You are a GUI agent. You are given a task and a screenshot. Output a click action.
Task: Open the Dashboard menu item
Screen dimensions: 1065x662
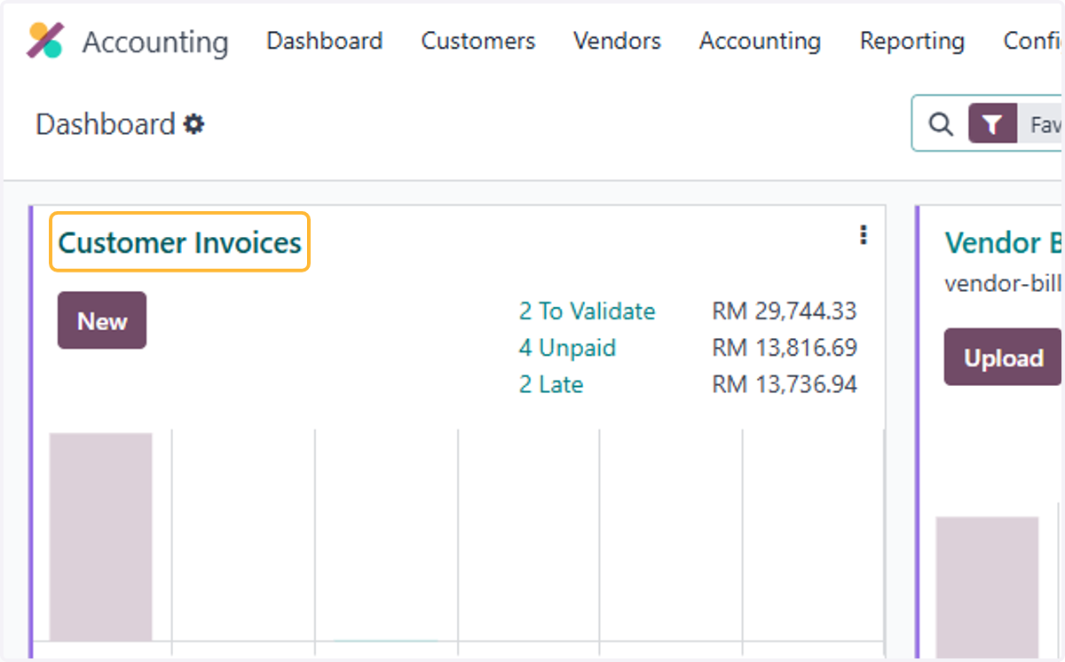click(x=325, y=41)
